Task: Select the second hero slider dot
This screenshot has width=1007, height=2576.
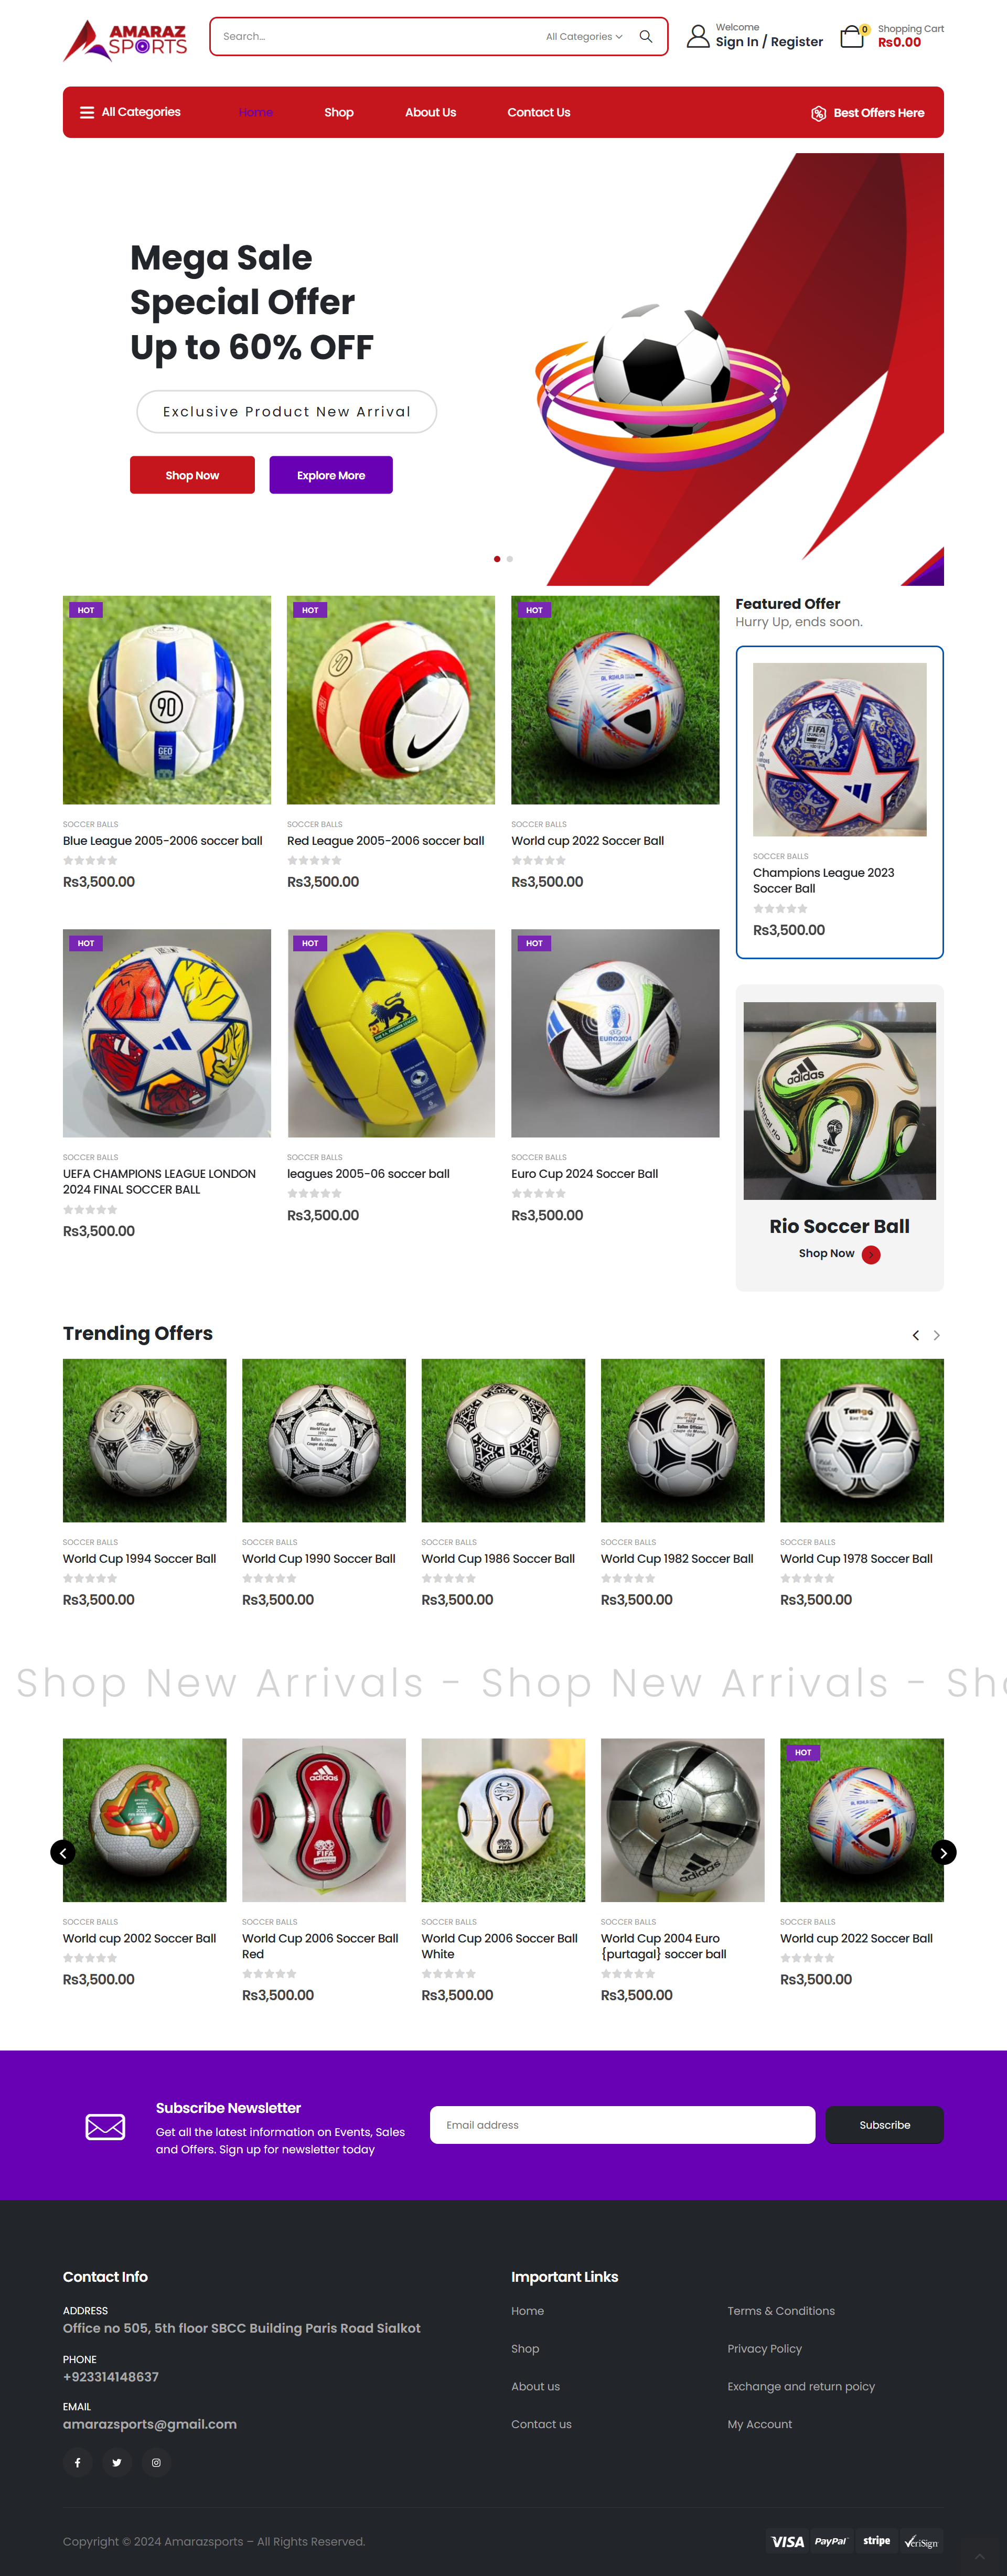Action: [510, 559]
